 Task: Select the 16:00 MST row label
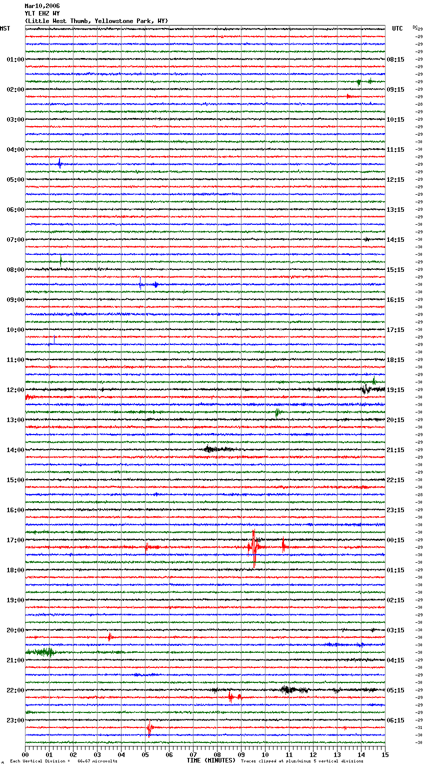15,510
